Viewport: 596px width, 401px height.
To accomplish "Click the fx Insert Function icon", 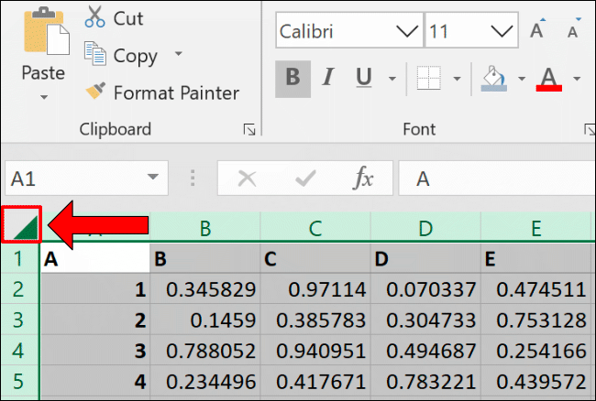I will pos(364,178).
